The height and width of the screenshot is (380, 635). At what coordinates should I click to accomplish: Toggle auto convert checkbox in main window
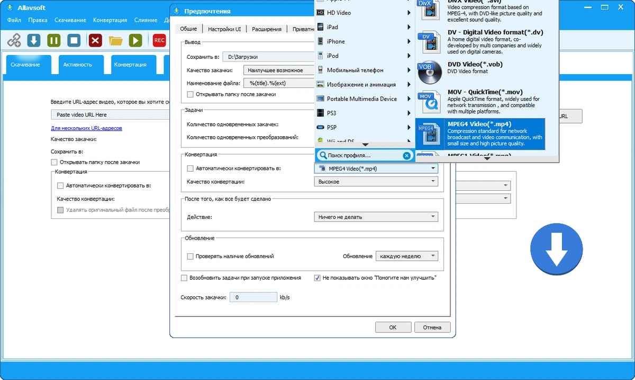coord(60,186)
